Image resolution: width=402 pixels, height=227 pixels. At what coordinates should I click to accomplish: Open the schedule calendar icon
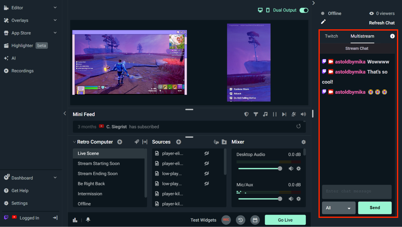coord(255,220)
